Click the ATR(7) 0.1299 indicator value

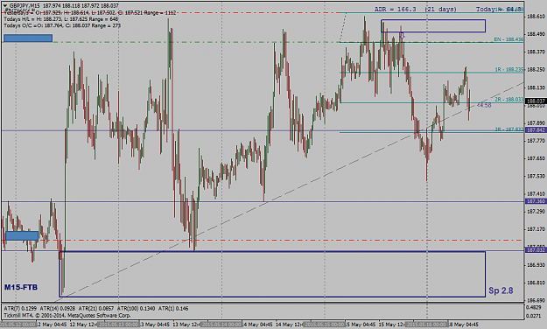point(20,309)
